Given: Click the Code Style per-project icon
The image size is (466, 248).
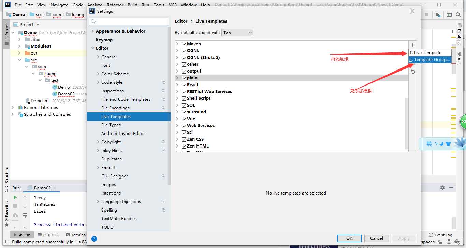Looking at the screenshot, I should point(164,82).
